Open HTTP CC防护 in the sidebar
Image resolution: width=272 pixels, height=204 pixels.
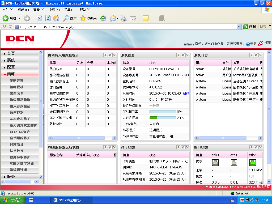pyautogui.click(x=20, y=132)
